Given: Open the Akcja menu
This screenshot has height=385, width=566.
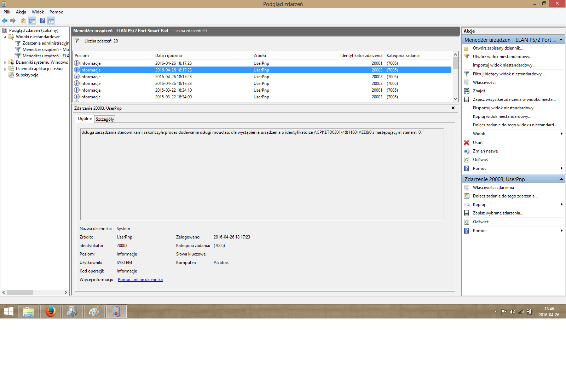Looking at the screenshot, I should [x=21, y=12].
